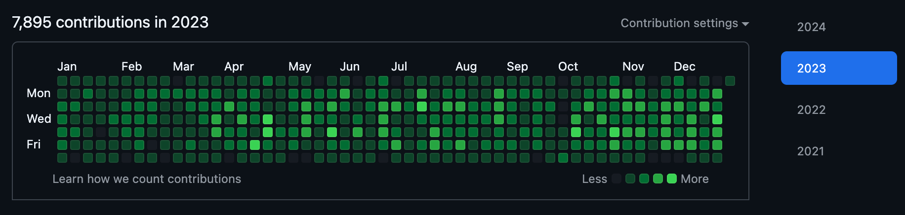Select the lone December 31 contribution cell
The image size is (905, 215).
[730, 81]
